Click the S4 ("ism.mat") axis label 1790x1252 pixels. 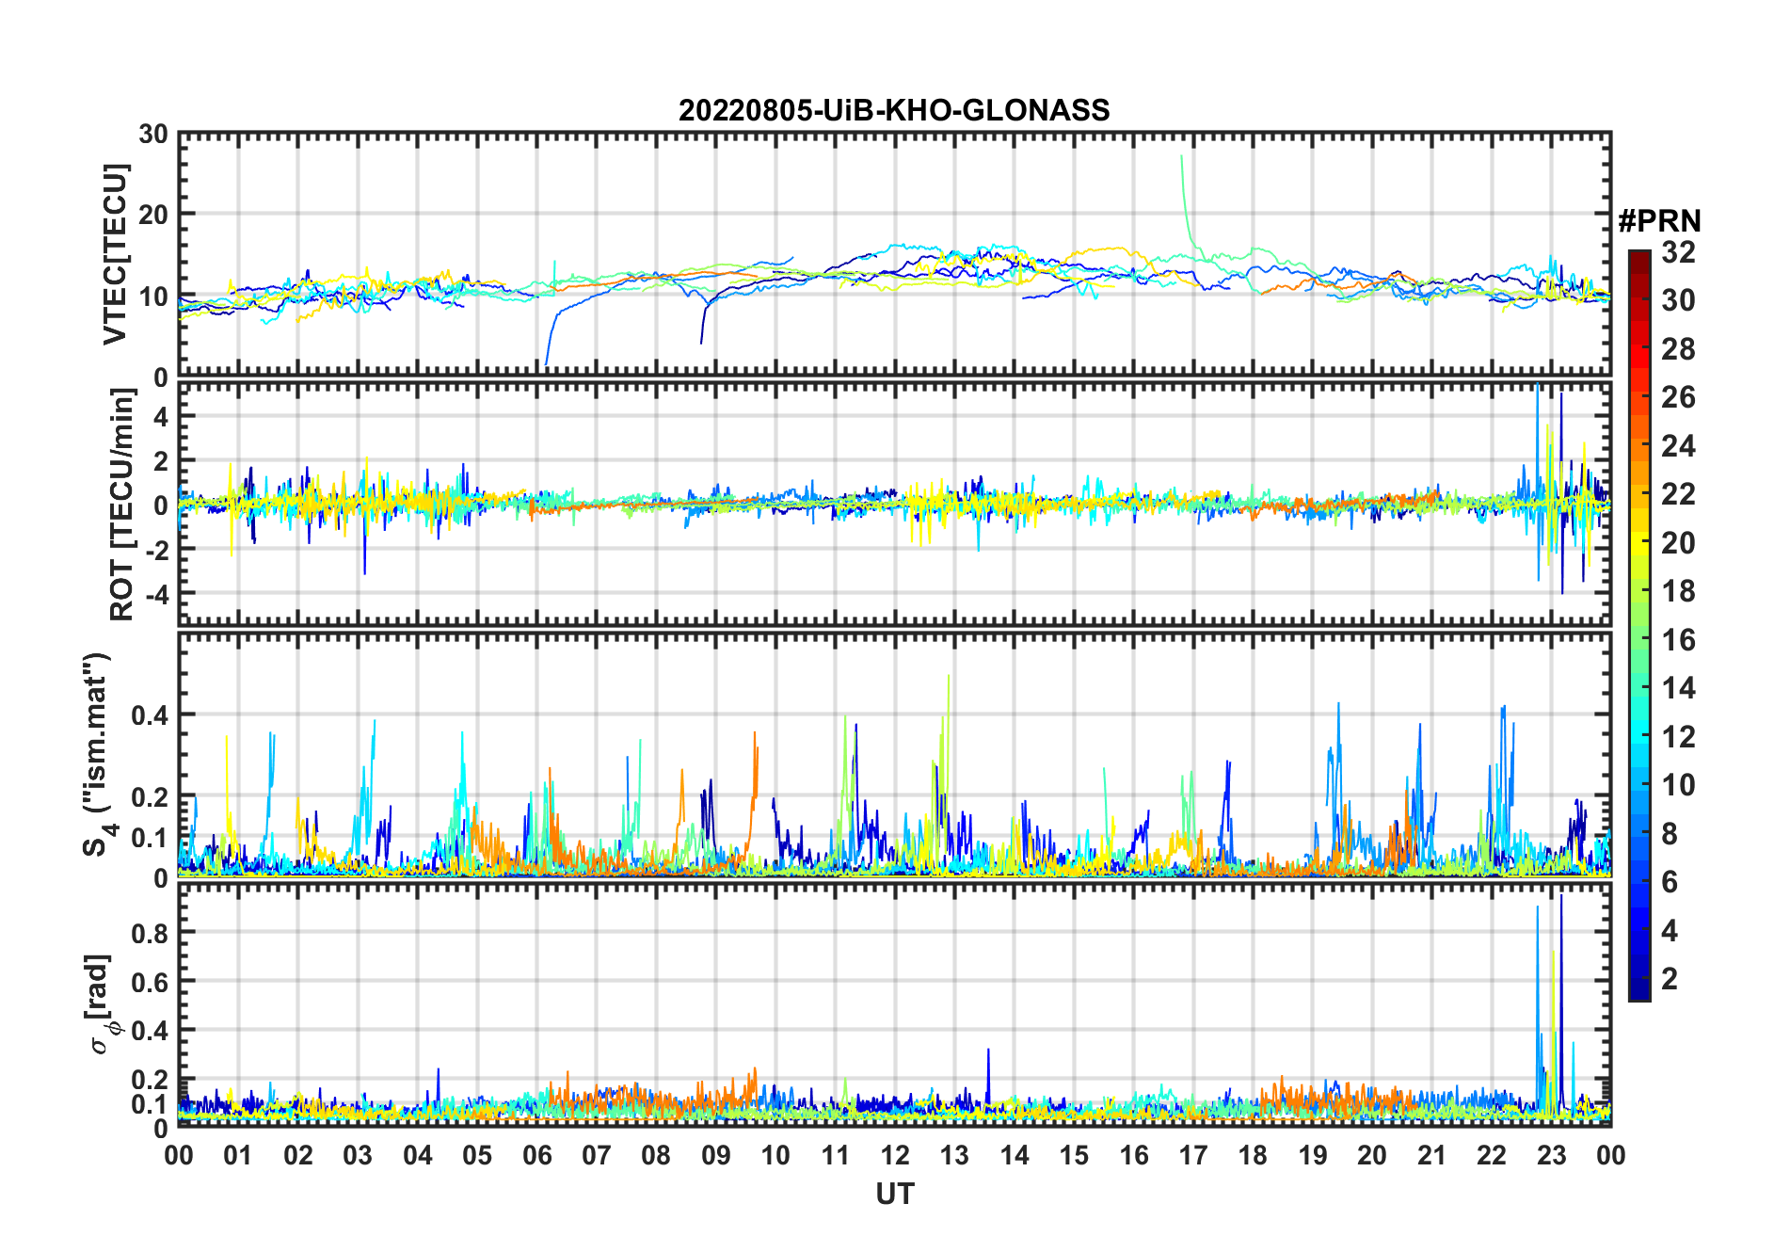pos(98,754)
